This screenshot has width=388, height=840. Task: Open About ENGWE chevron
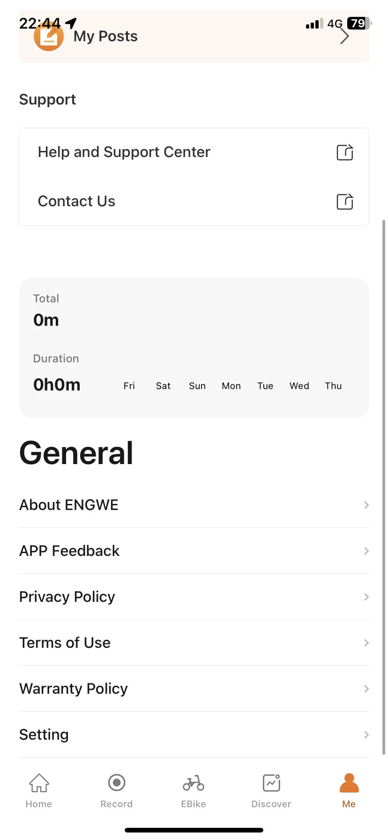tap(366, 505)
